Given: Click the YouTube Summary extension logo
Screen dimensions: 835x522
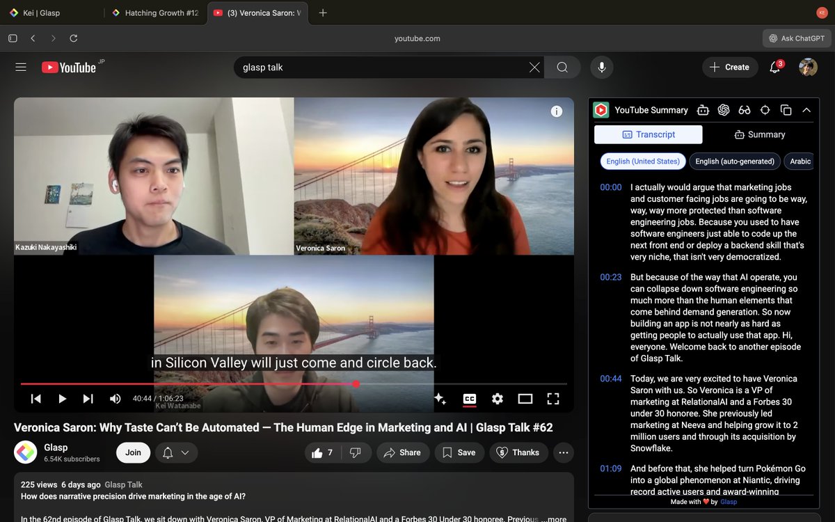Looking at the screenshot, I should [x=601, y=110].
